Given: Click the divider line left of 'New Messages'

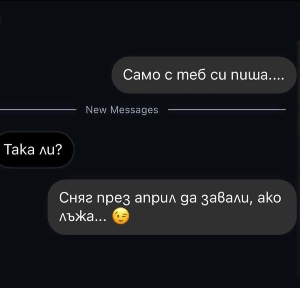Looking at the screenshot, I should coord(38,110).
